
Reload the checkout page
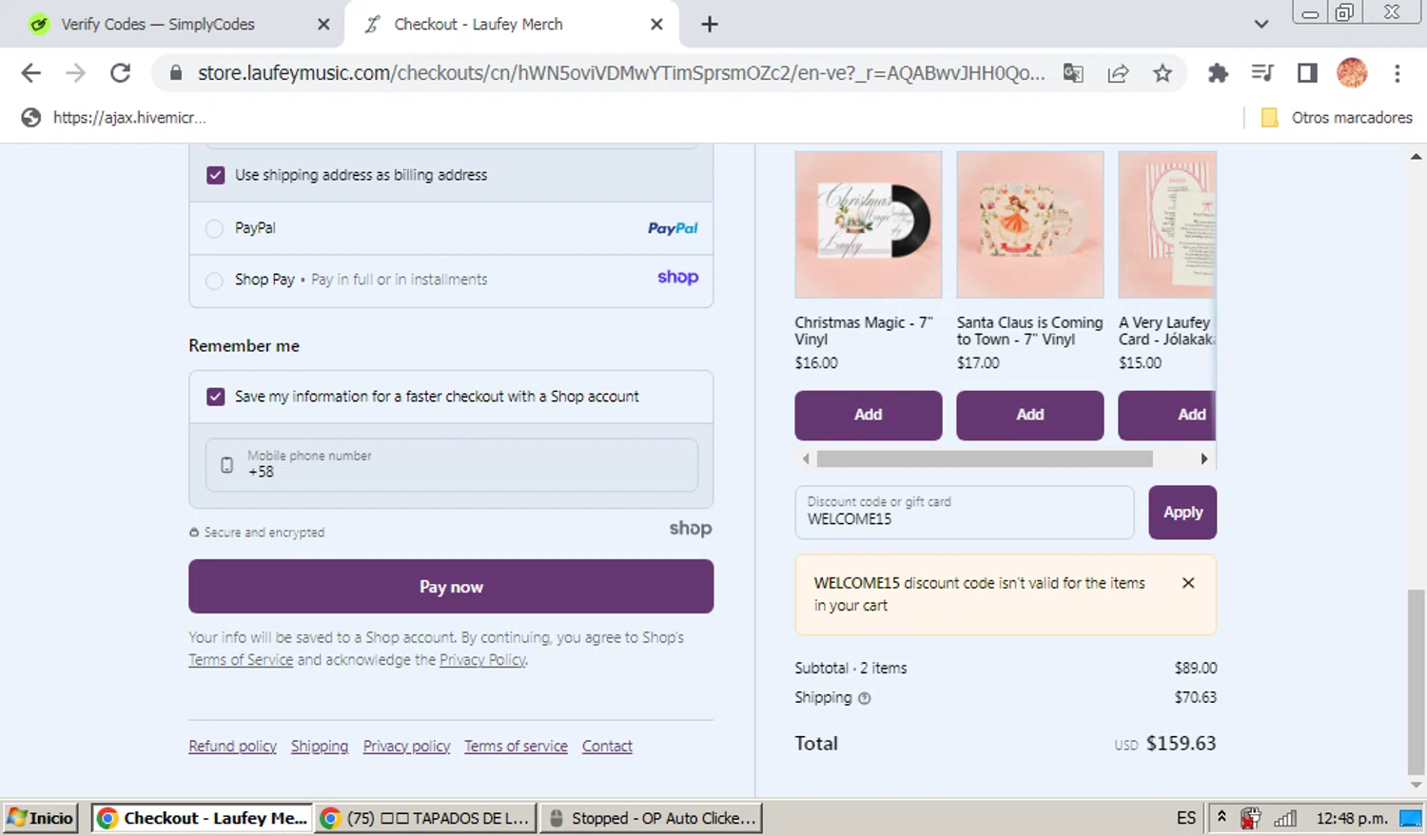click(x=120, y=73)
